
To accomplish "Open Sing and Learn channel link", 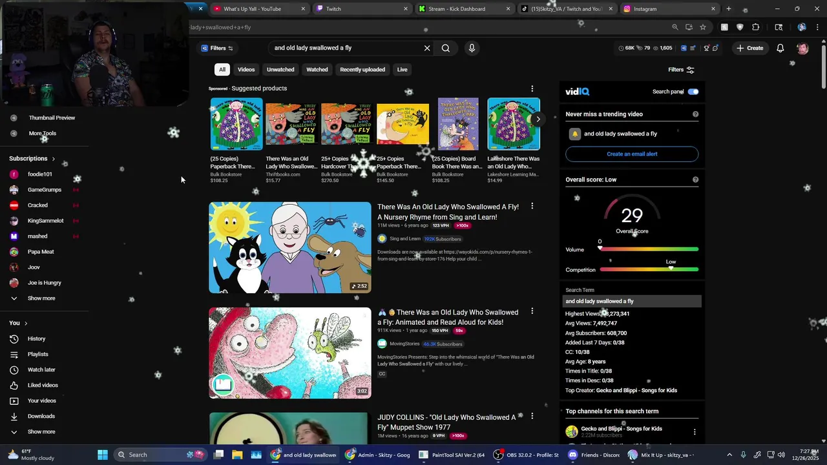I will (405, 238).
